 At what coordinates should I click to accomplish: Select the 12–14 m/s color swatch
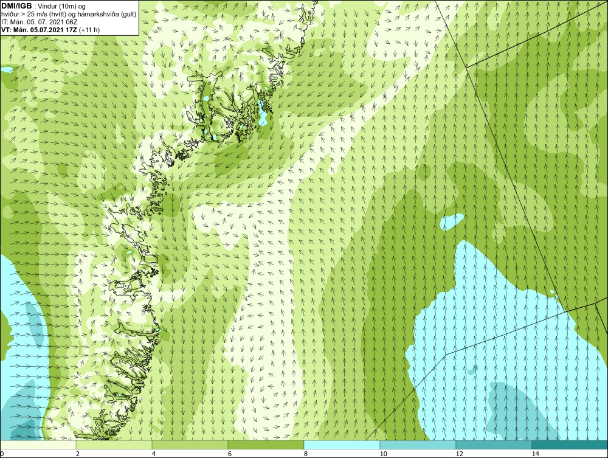(494, 445)
